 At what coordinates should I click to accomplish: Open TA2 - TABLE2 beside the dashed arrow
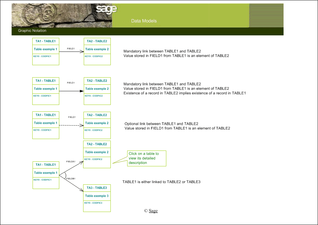[97, 115]
